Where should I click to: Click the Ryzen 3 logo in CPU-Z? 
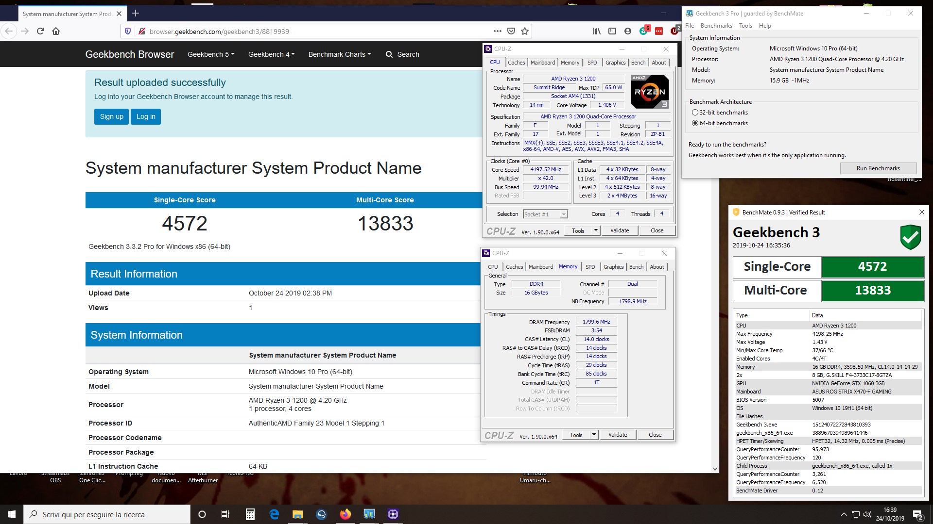(x=650, y=91)
